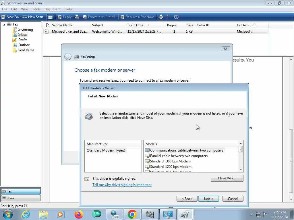Collapse the Fax tree node
Viewport: 294px width, 220px height.
(4, 25)
